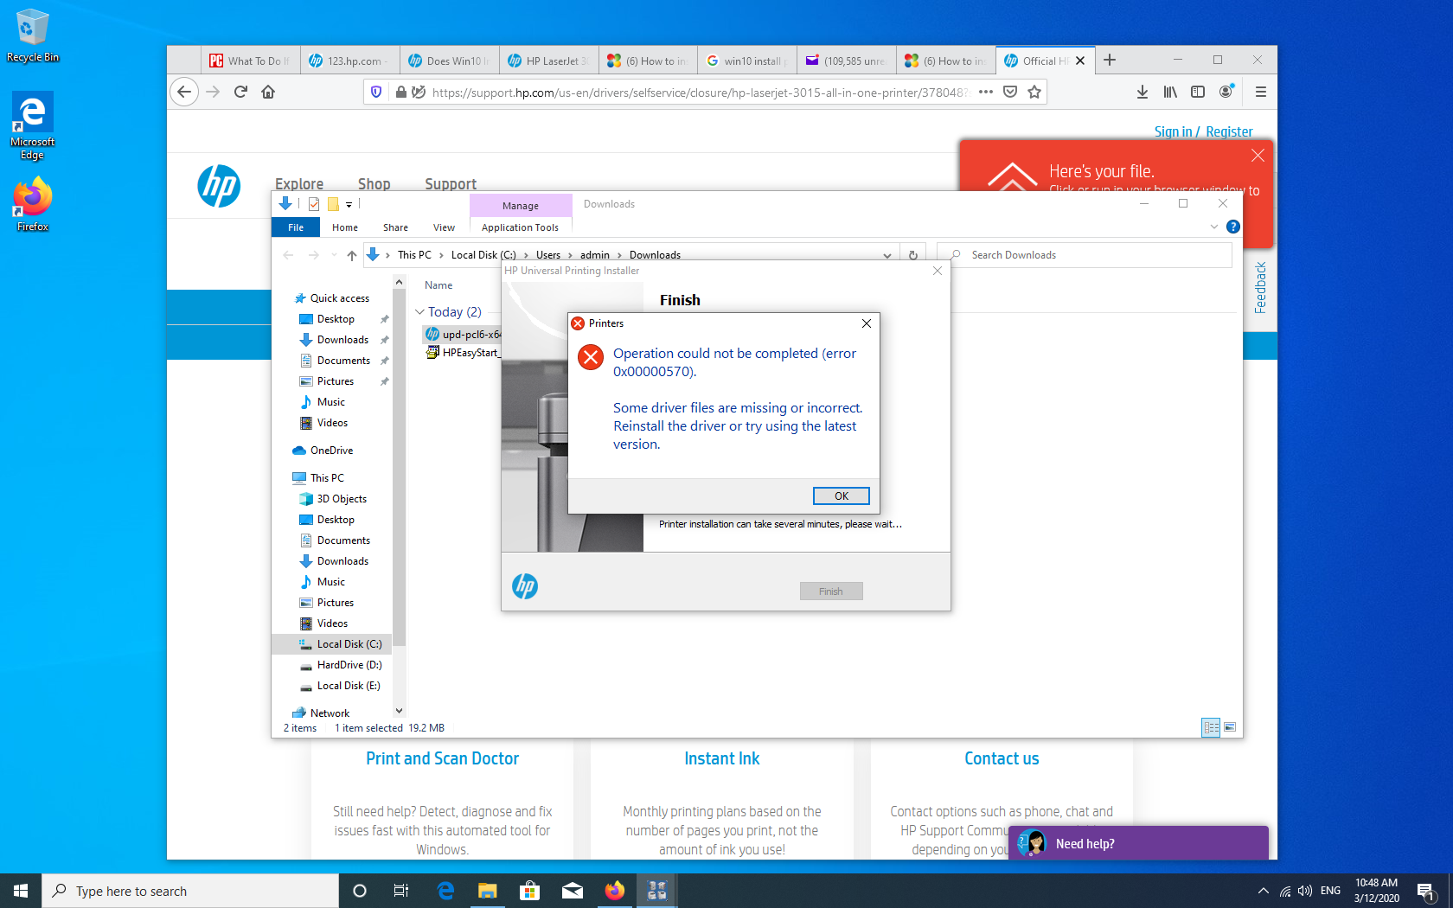
Task: Open the Firefox downloads panel
Action: 1143,92
